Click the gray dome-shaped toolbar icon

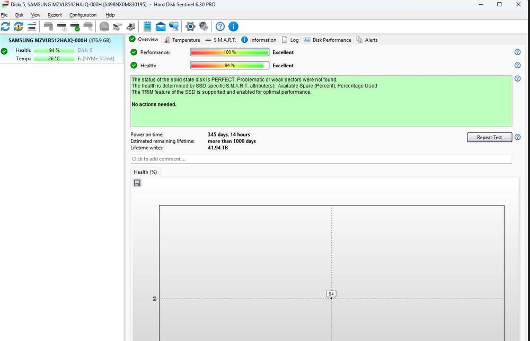[x=104, y=26]
